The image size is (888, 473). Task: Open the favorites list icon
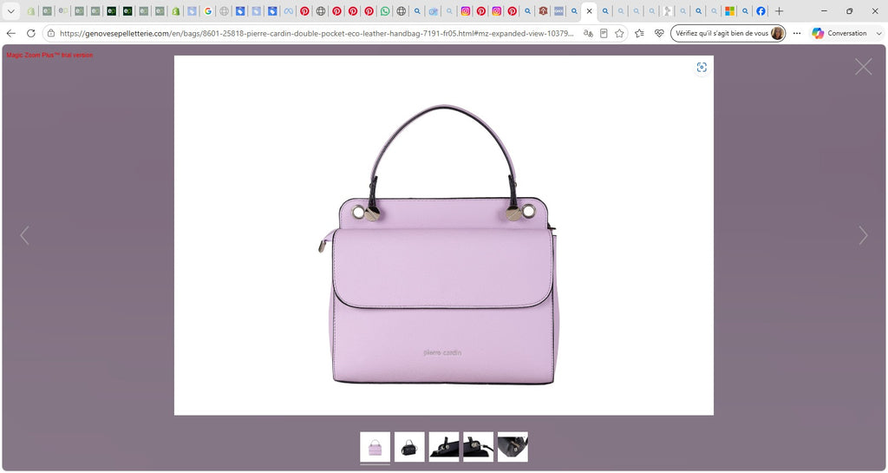point(639,34)
